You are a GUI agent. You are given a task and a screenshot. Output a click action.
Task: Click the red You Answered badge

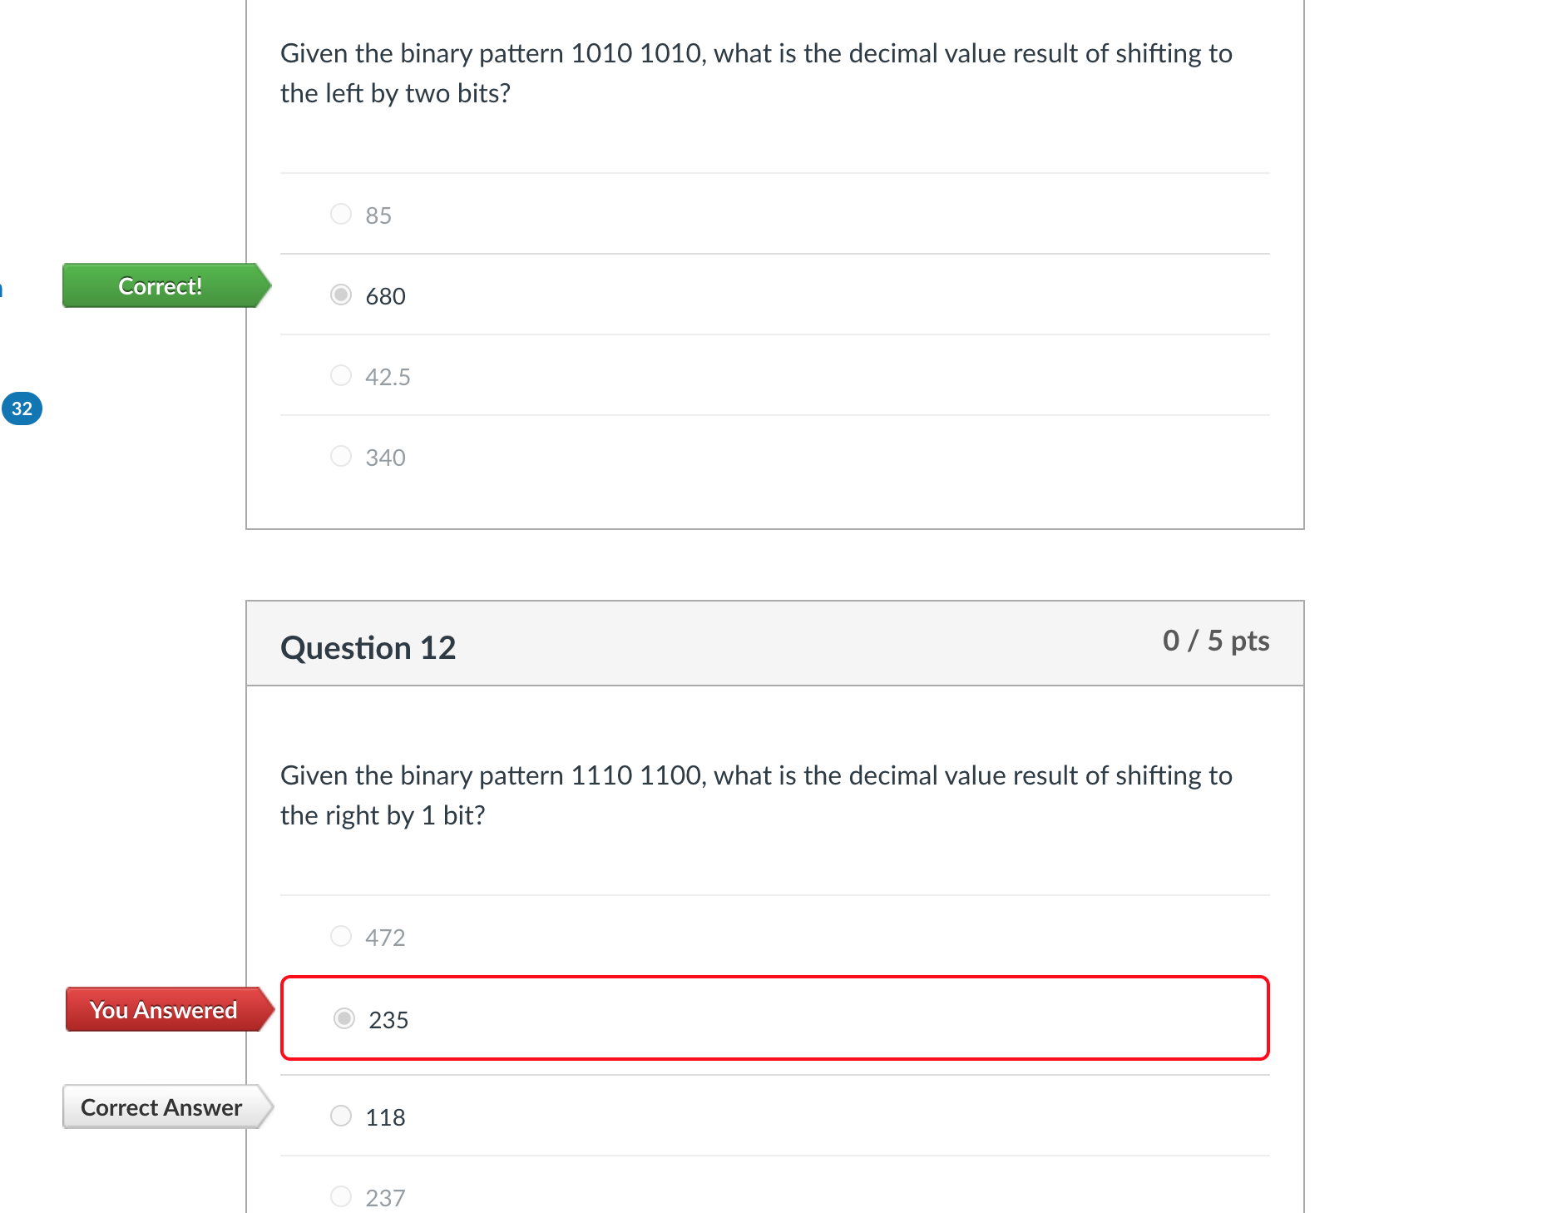click(163, 1009)
